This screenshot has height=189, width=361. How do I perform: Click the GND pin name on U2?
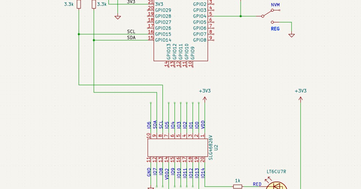pyautogui.click(x=149, y=172)
